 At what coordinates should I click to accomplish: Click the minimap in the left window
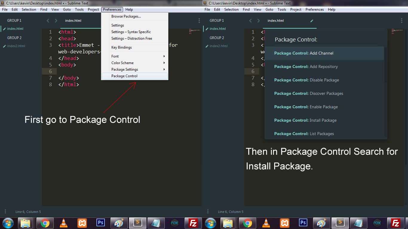click(x=194, y=31)
